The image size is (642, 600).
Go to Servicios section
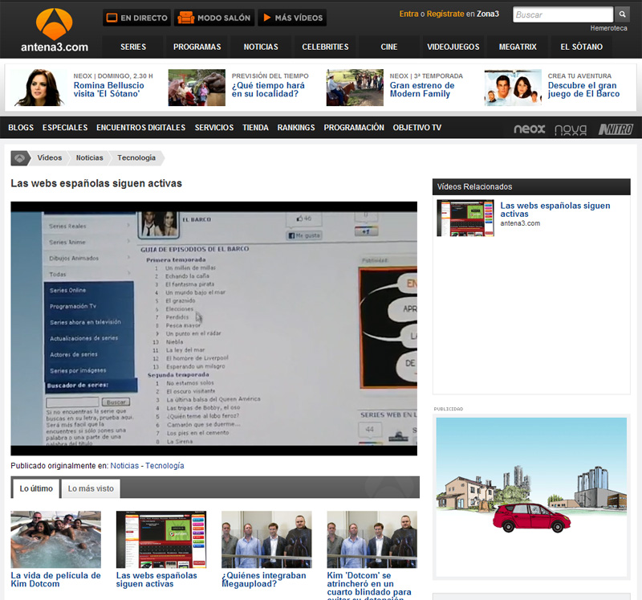click(x=214, y=128)
